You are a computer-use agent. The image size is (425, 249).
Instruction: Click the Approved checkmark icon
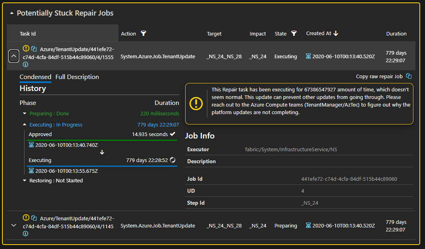tap(173, 134)
